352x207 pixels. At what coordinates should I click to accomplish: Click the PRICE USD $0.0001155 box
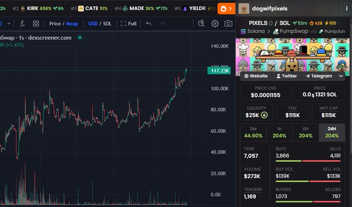point(266,92)
